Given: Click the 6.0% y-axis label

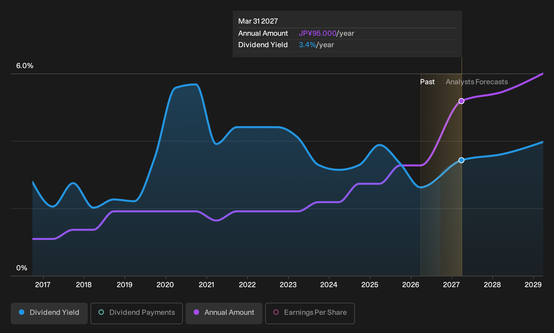Looking at the screenshot, I should (25, 66).
